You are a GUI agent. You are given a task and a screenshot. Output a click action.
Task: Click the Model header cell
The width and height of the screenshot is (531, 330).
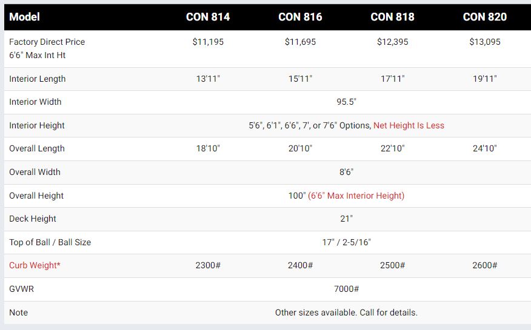point(25,17)
